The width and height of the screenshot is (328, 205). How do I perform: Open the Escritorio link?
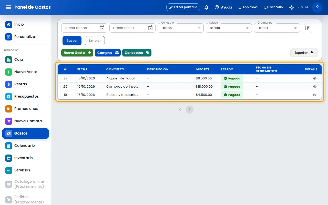[273, 7]
